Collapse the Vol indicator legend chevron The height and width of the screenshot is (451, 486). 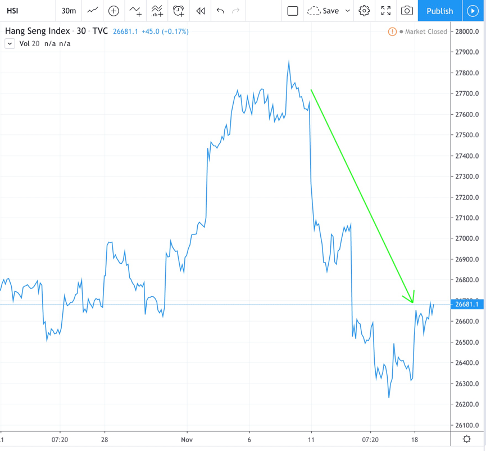[10, 43]
